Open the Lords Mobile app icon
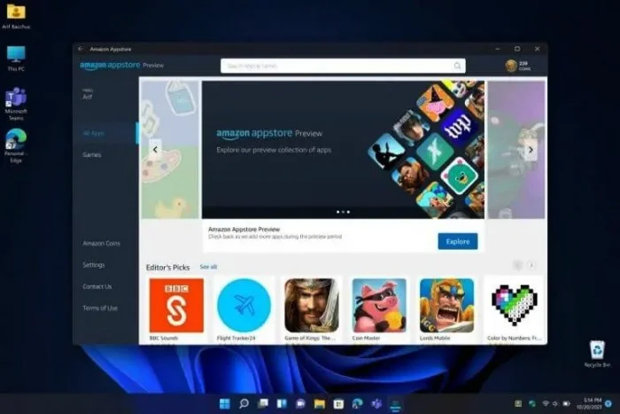The height and width of the screenshot is (414, 620). coord(446,305)
